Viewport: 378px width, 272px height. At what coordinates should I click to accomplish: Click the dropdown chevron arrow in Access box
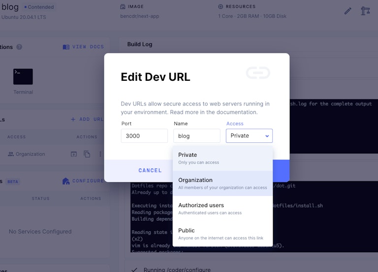coord(267,136)
